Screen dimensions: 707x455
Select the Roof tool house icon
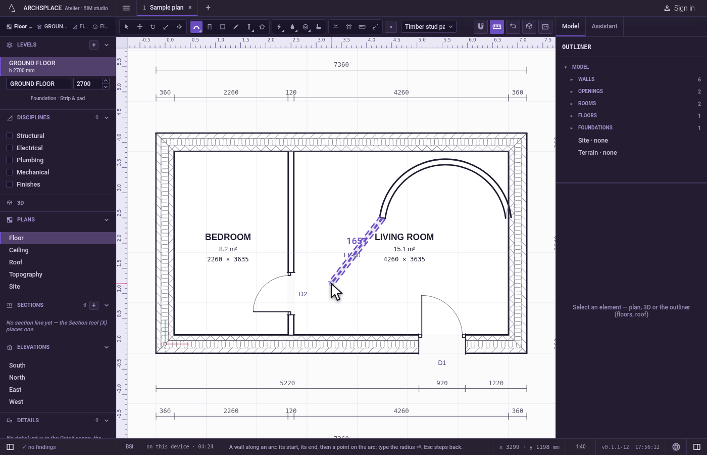pos(262,27)
